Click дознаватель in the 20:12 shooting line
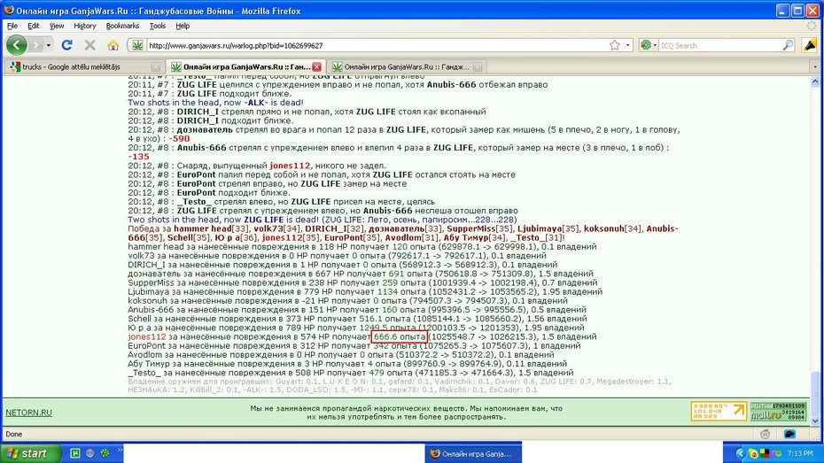The height and width of the screenshot is (463, 824). click(x=205, y=129)
